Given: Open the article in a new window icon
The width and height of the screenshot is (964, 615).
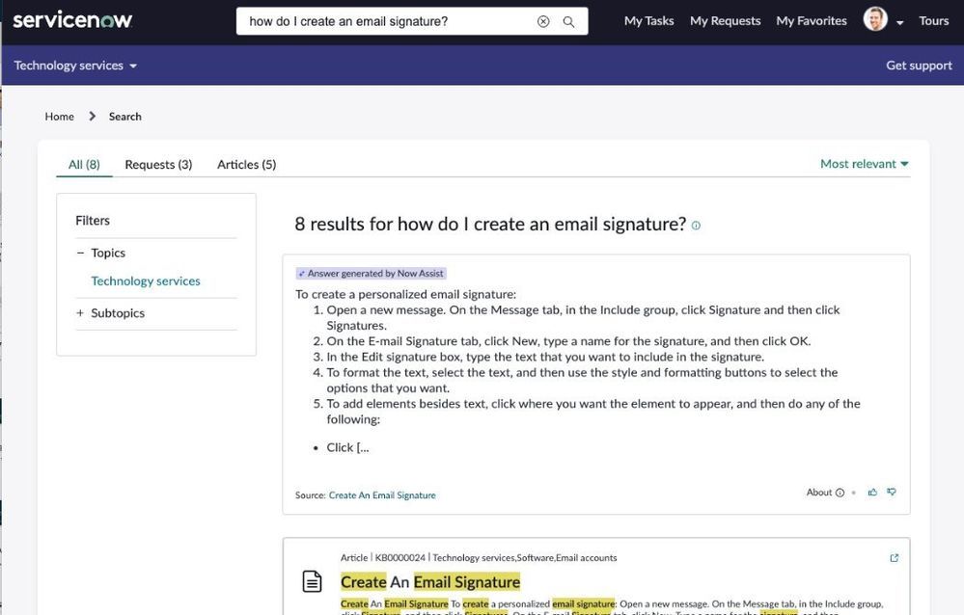Looking at the screenshot, I should pyautogui.click(x=894, y=557).
